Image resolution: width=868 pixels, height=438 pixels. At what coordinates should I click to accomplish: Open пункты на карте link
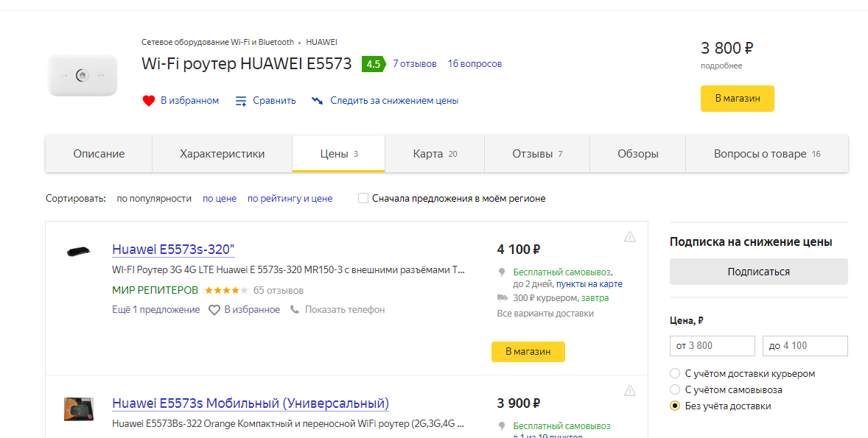(x=589, y=284)
